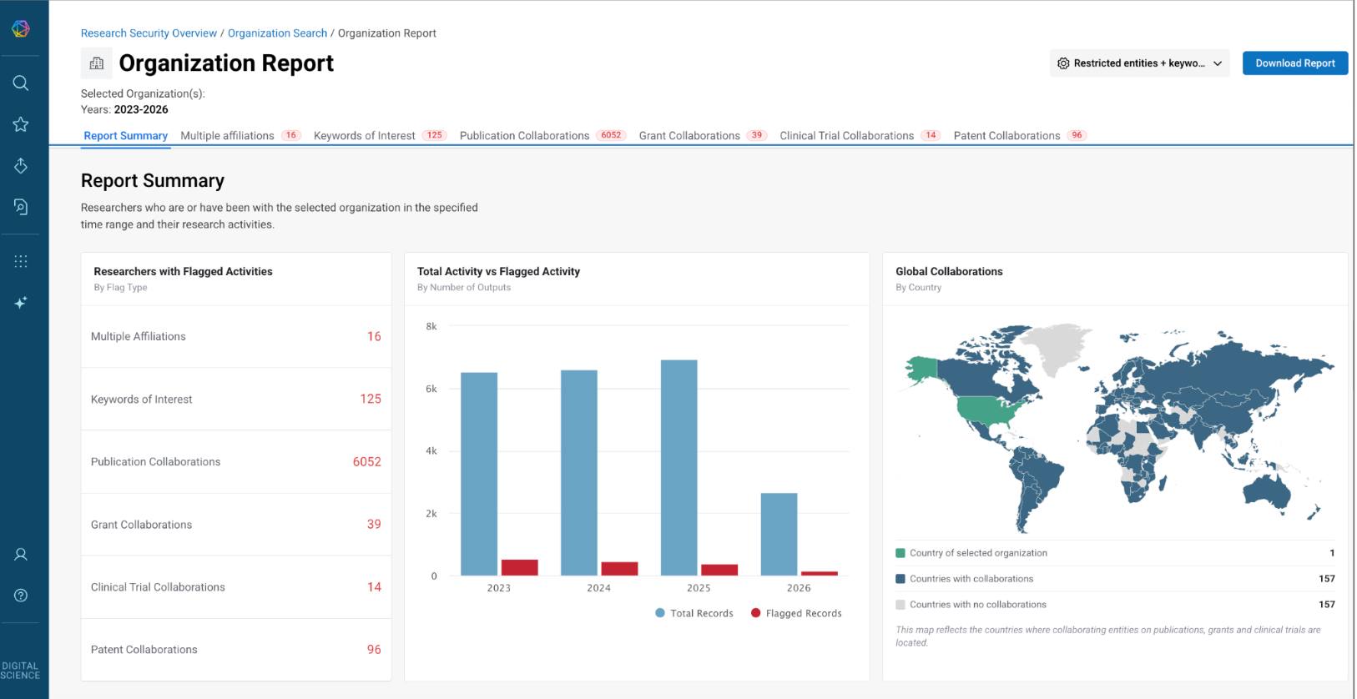Open favorites star icon in sidebar
Viewport: 1357px width, 699px height.
pos(21,124)
